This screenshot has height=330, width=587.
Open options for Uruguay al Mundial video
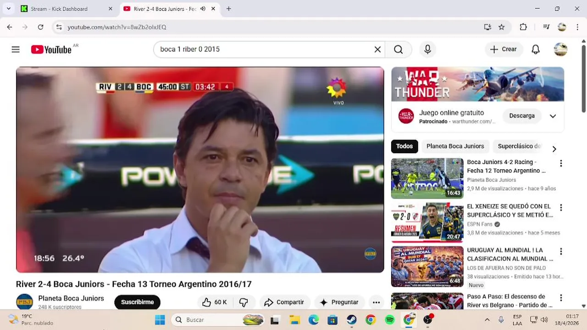[x=560, y=252]
